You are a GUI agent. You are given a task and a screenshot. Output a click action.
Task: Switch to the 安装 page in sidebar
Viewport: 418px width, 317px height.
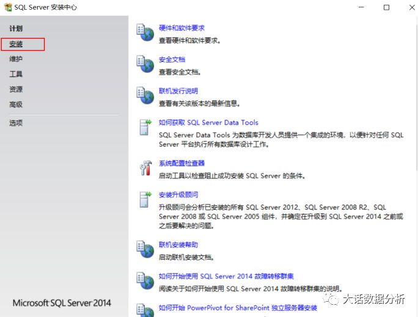(x=16, y=44)
